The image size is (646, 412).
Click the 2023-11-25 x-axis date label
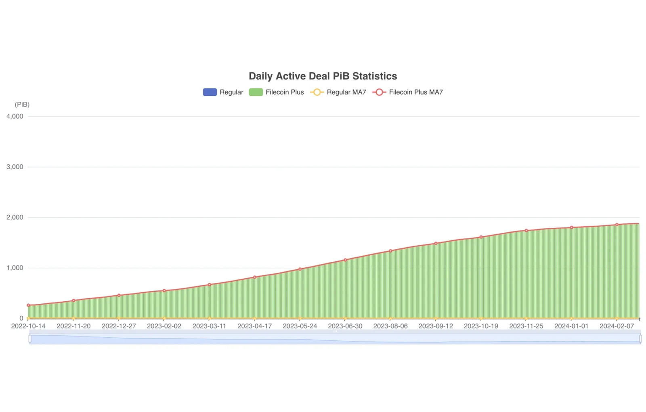tap(526, 326)
